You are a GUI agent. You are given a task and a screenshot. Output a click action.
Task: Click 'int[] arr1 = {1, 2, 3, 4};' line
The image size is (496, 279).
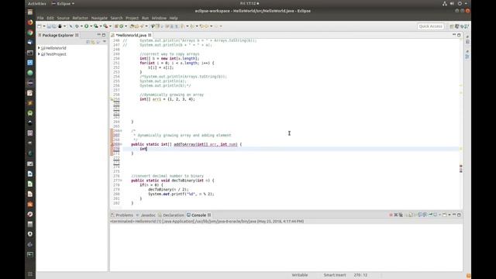(x=167, y=99)
